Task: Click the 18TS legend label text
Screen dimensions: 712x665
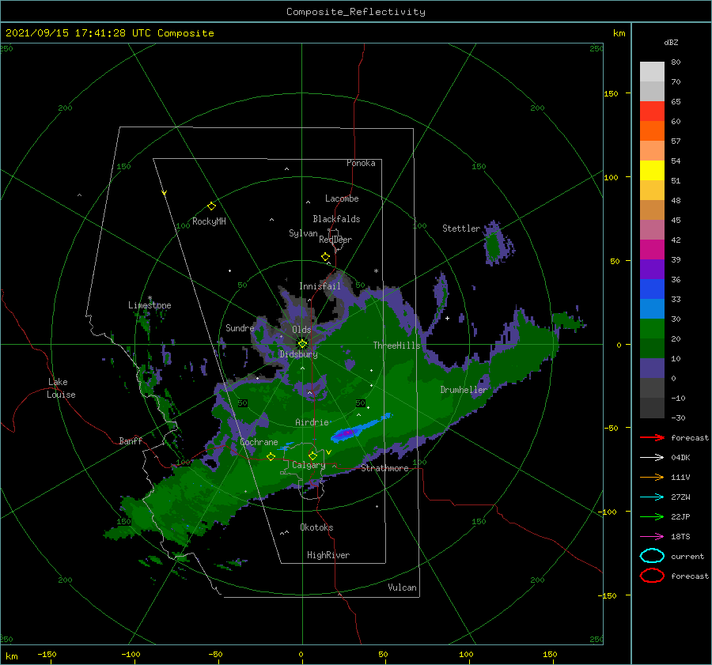Action: tap(680, 537)
